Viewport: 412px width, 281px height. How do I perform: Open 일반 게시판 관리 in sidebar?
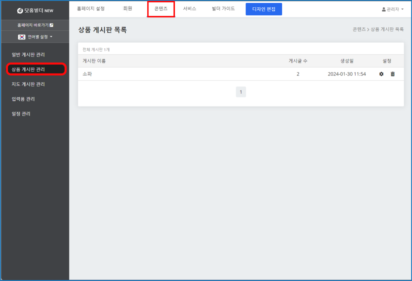(x=28, y=55)
